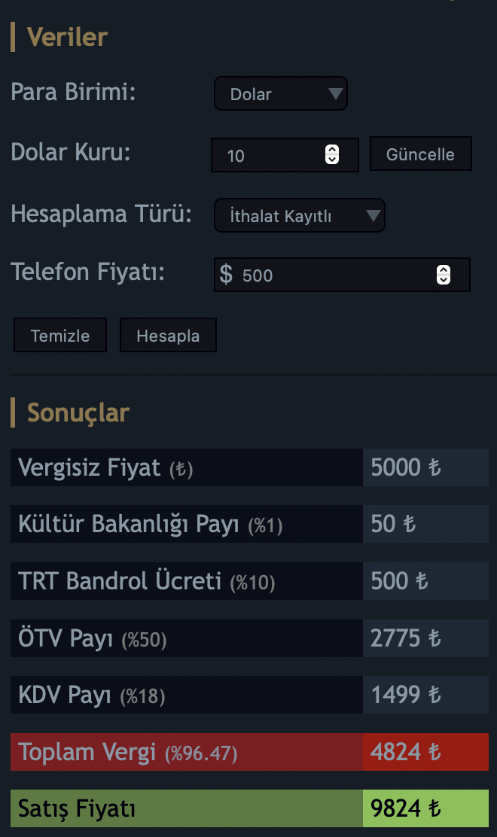Click the Sonuçlar section heading
497x837 pixels.
click(x=78, y=412)
